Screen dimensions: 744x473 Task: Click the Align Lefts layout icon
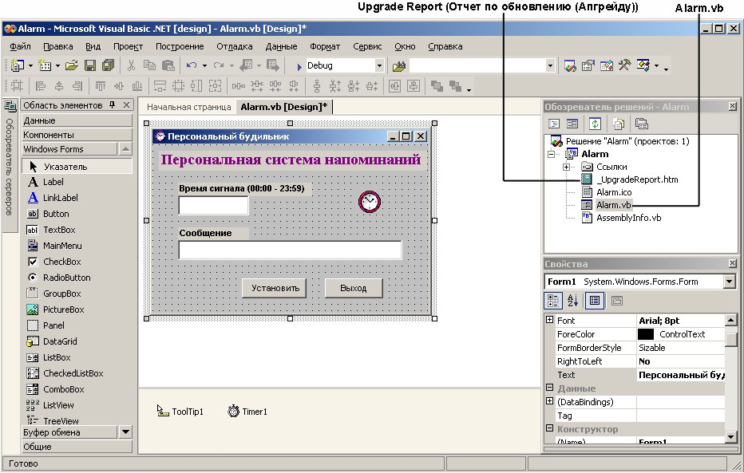41,86
